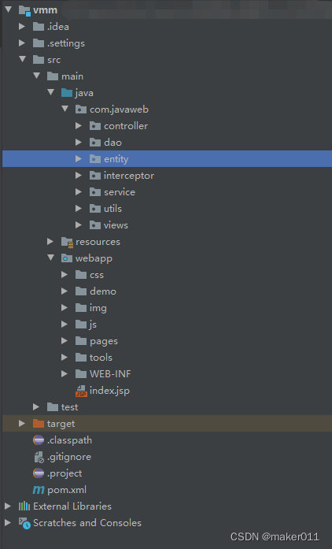The image size is (332, 549).
Task: Expand the controller package
Action: [x=79, y=126]
